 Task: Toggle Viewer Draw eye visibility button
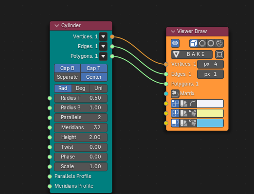[x=175, y=43]
